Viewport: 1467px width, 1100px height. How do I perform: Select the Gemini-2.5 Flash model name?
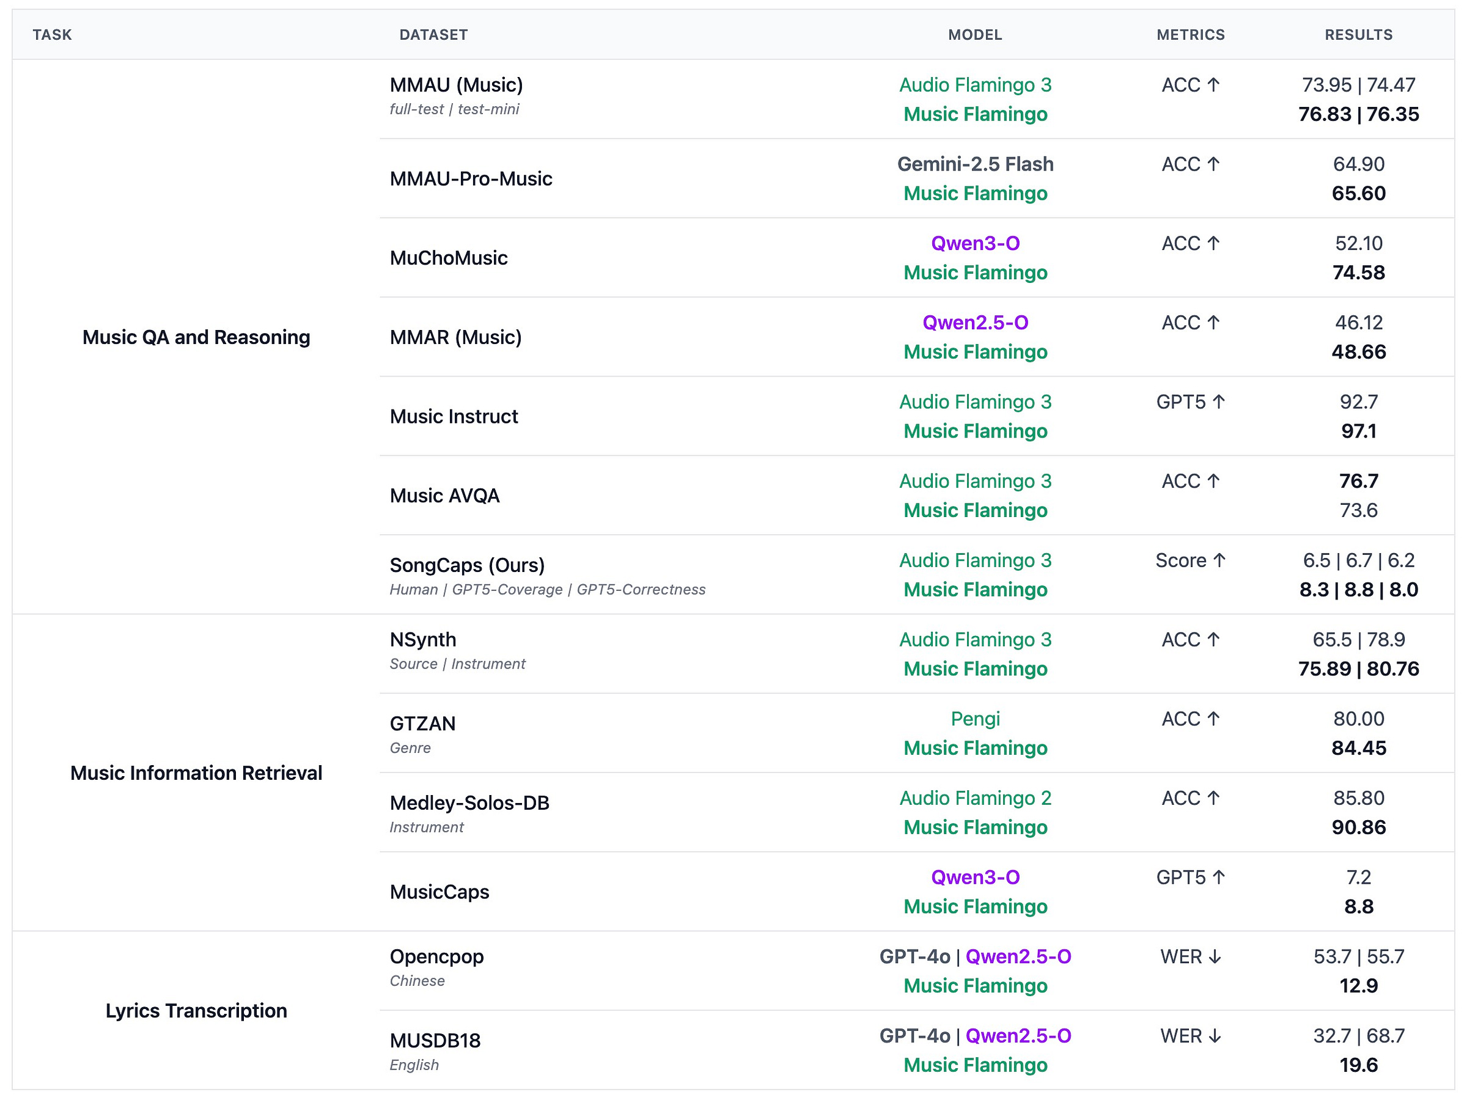(x=974, y=164)
